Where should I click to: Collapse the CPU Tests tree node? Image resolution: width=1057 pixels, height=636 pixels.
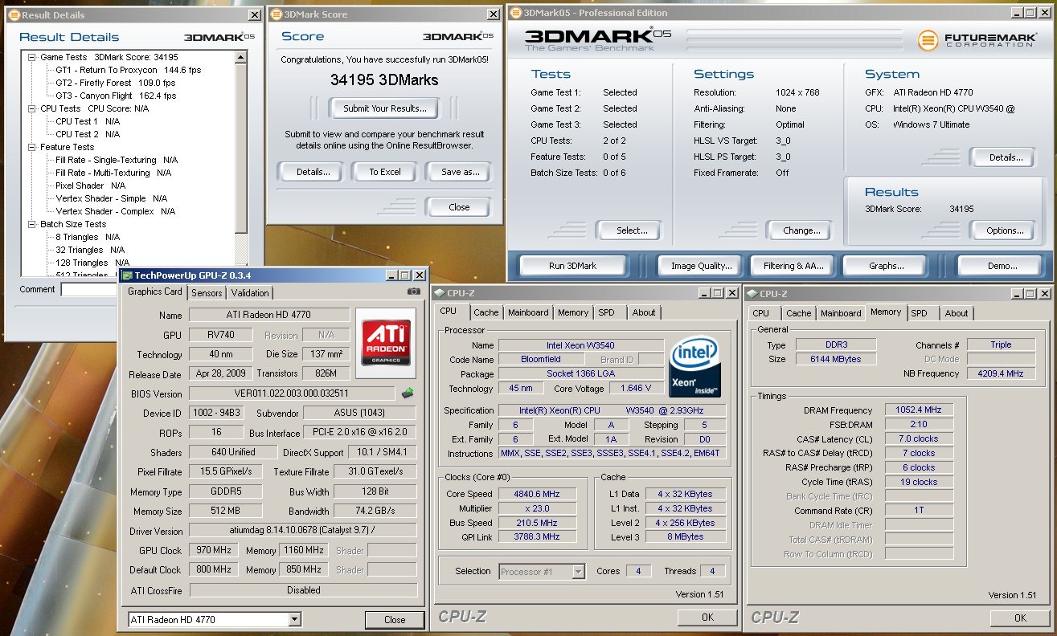31,108
